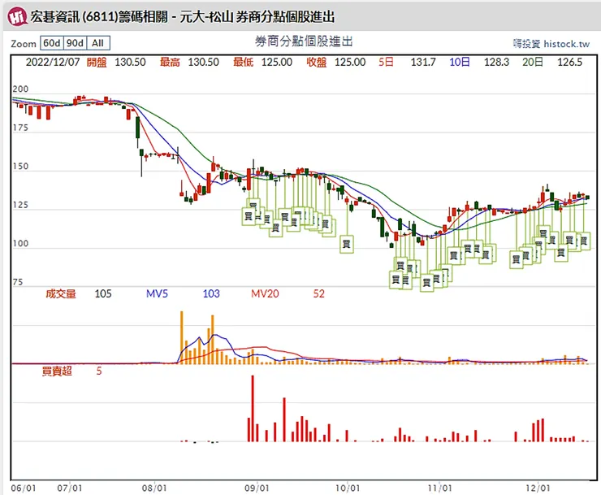Select the date text 2022/12/07
This screenshot has width=601, height=495.
pyautogui.click(x=53, y=62)
